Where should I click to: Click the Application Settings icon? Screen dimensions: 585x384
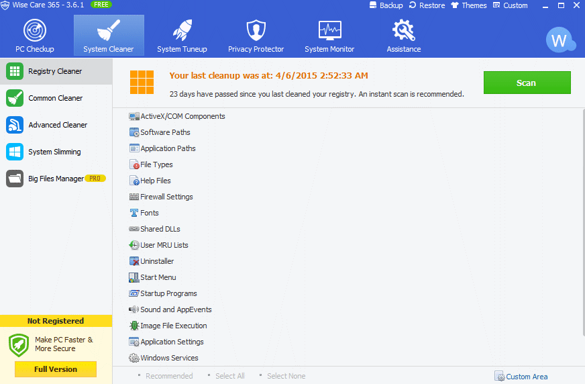tap(134, 342)
